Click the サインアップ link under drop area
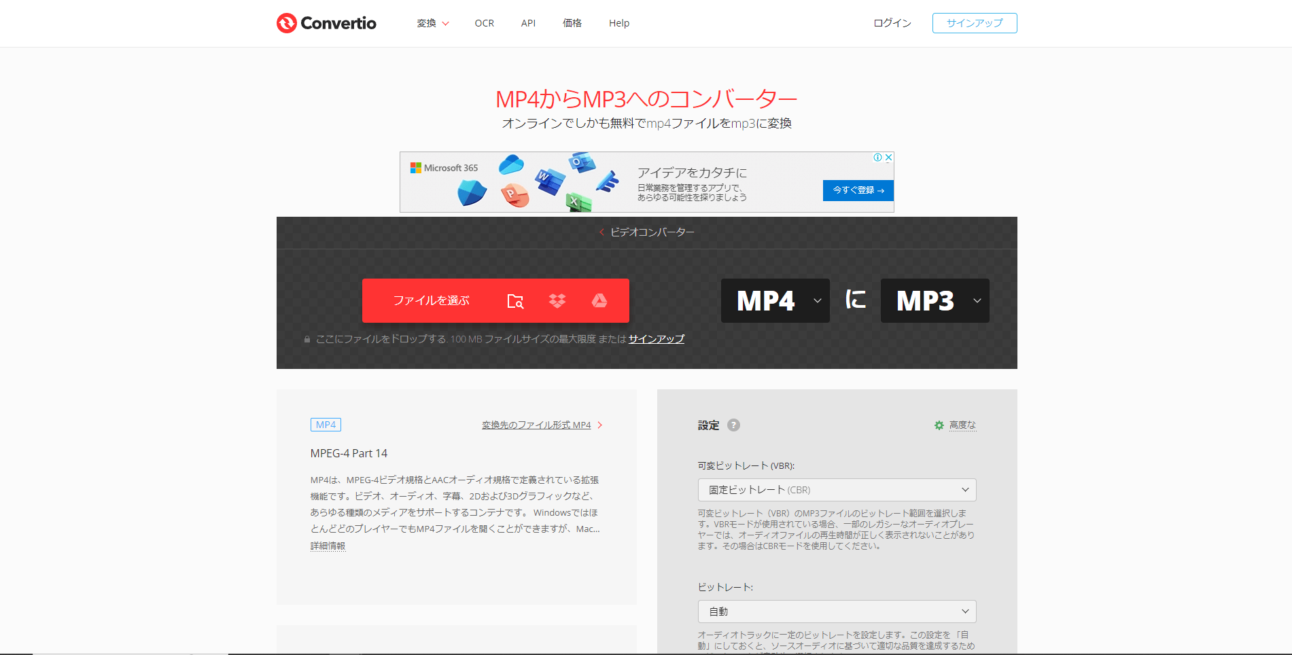The image size is (1292, 655). (x=657, y=339)
